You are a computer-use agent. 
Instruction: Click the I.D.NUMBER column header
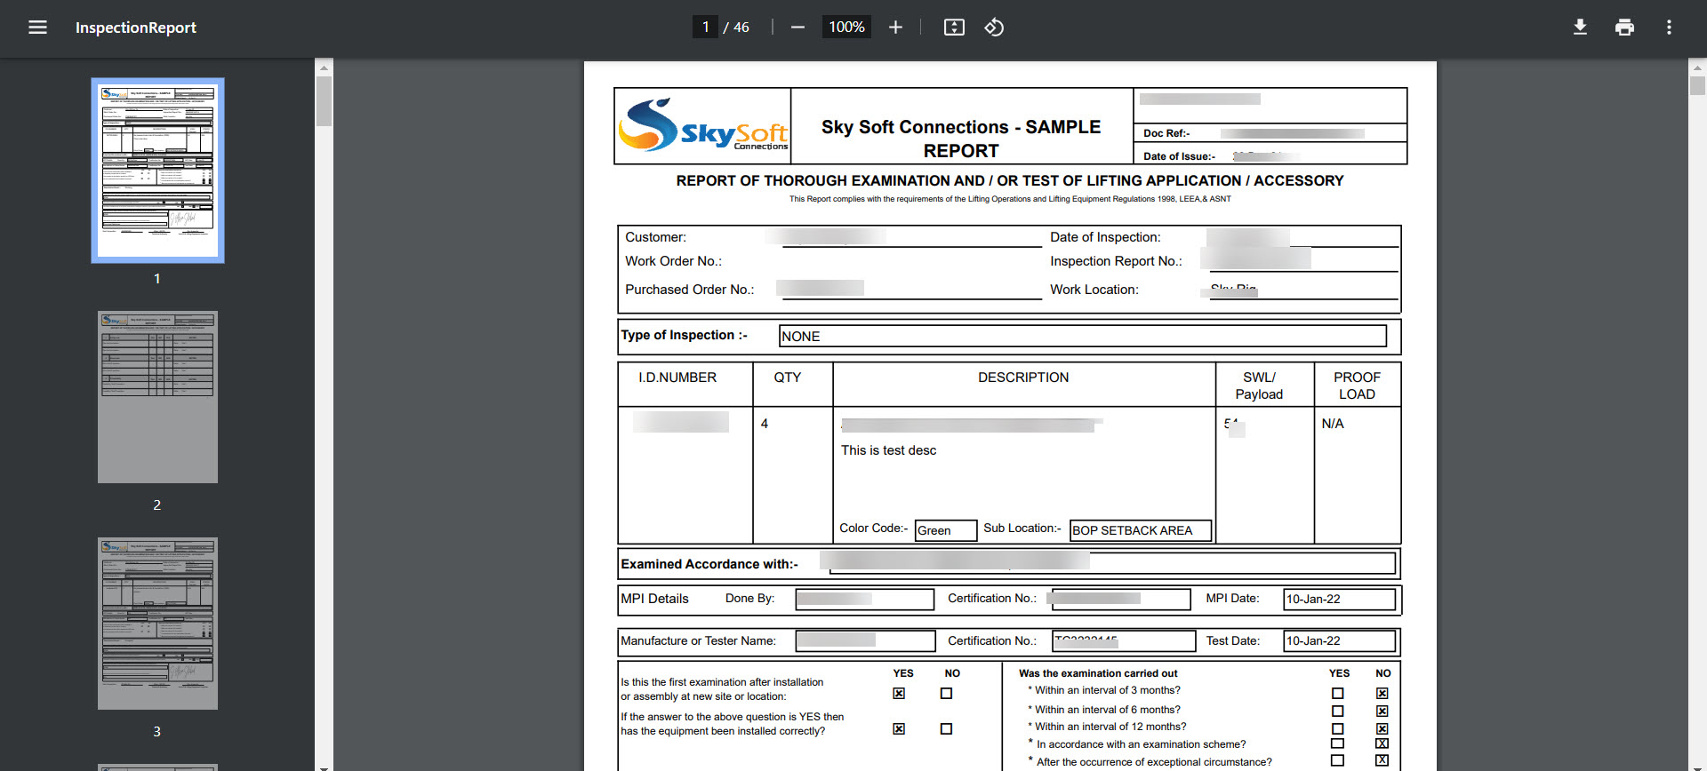(x=677, y=378)
